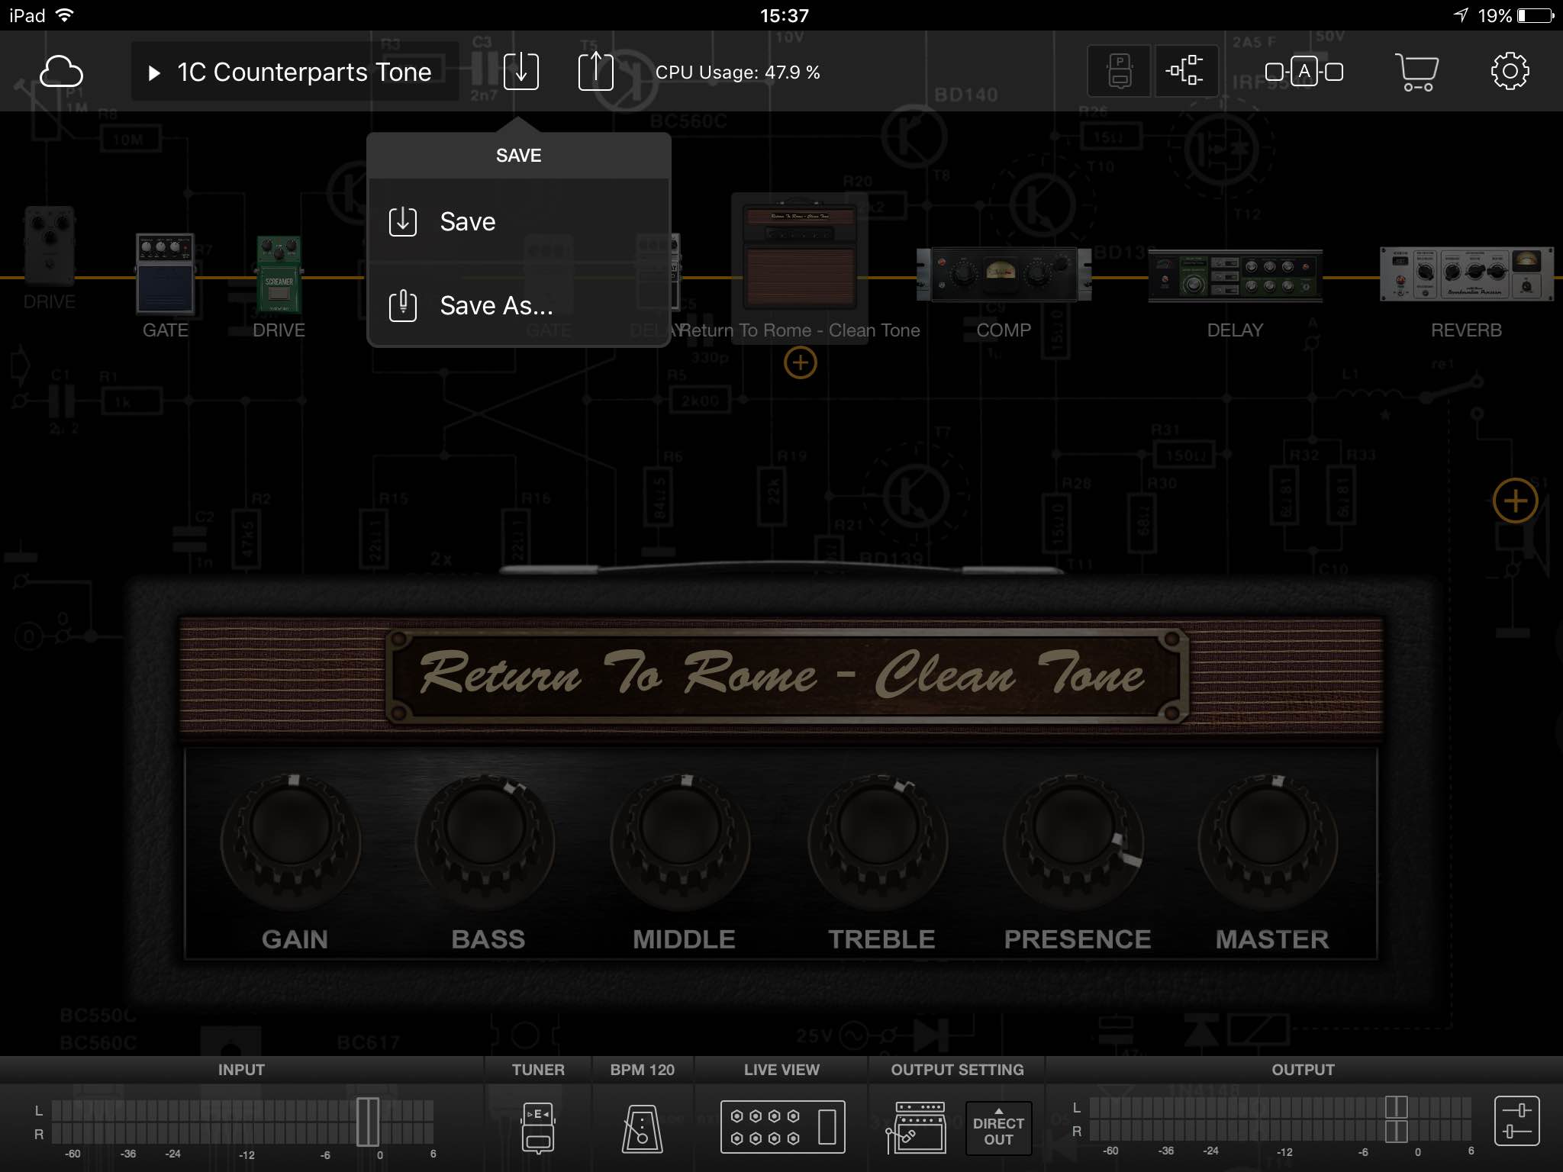This screenshot has height=1172, width=1563.
Task: Open the tuner icon
Action: pyautogui.click(x=538, y=1127)
